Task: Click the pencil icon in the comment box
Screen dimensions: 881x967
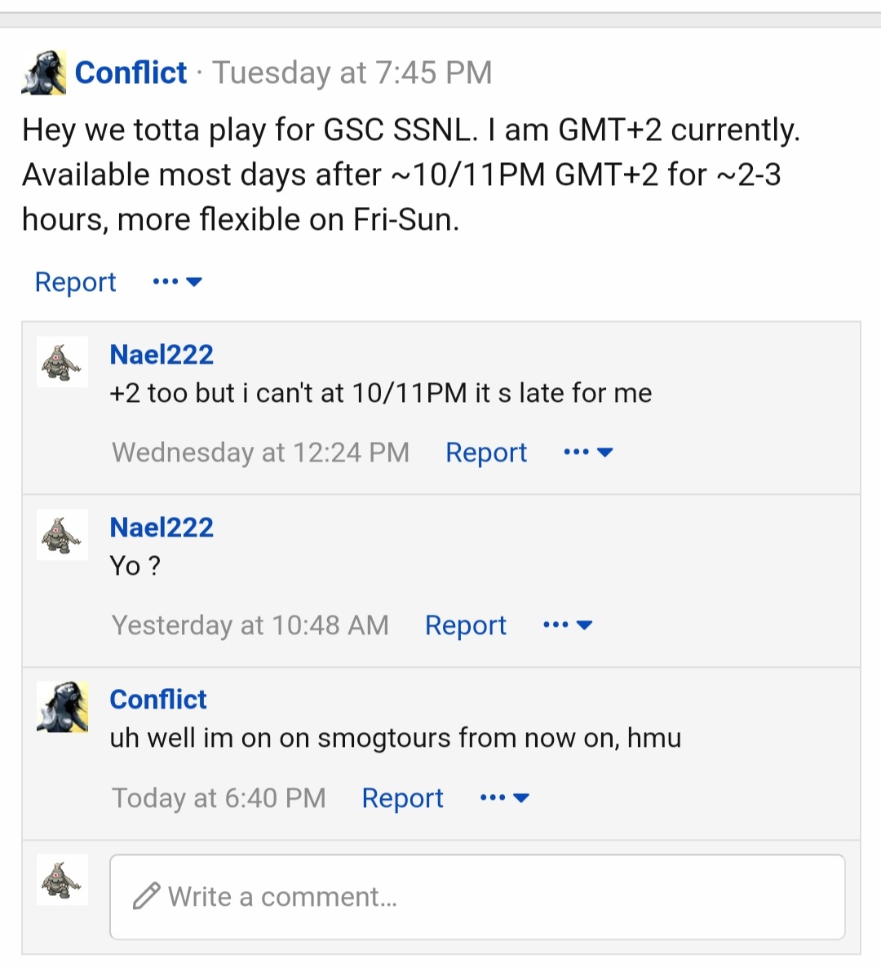Action: 146,896
